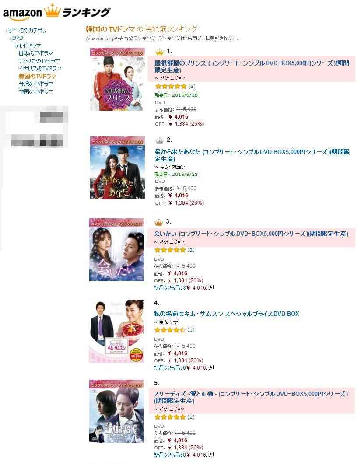Open 屋根部屋のプリンス cover thumbnail

117,79
